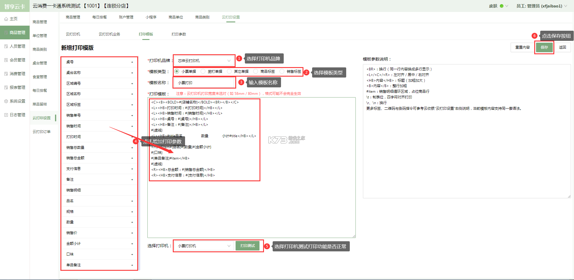Insert 单品备注 parameter via its plus

(x=132, y=265)
